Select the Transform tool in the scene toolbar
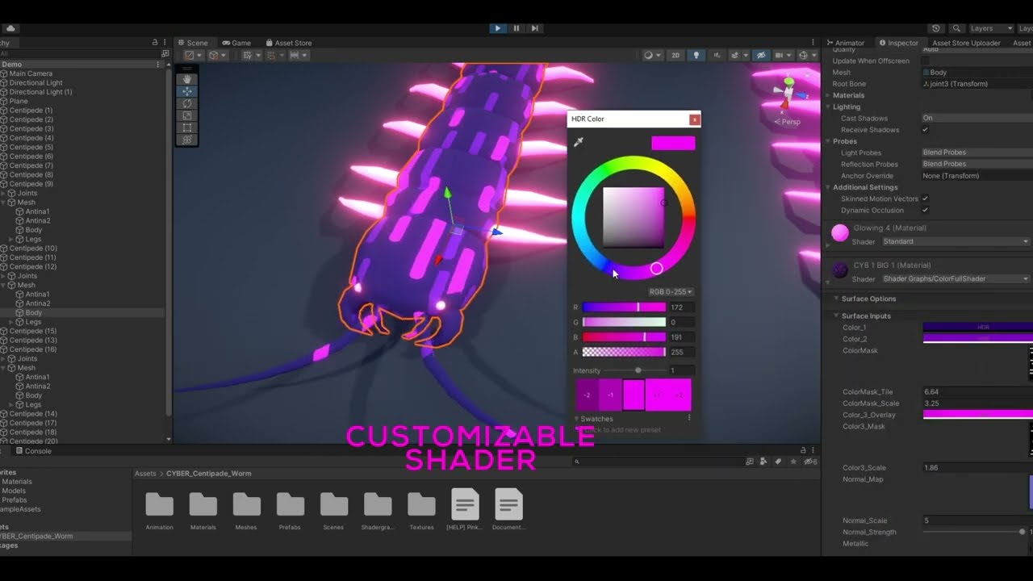This screenshot has height=581, width=1033. [x=187, y=140]
